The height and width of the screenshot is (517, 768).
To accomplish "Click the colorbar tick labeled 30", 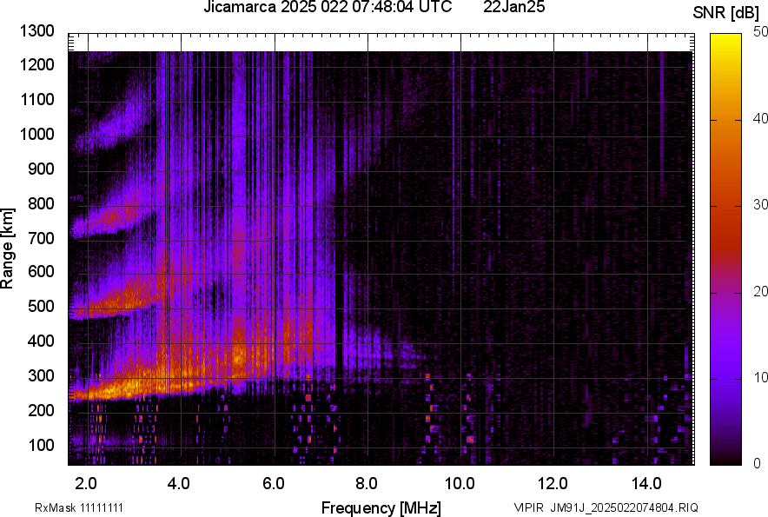I will click(752, 205).
